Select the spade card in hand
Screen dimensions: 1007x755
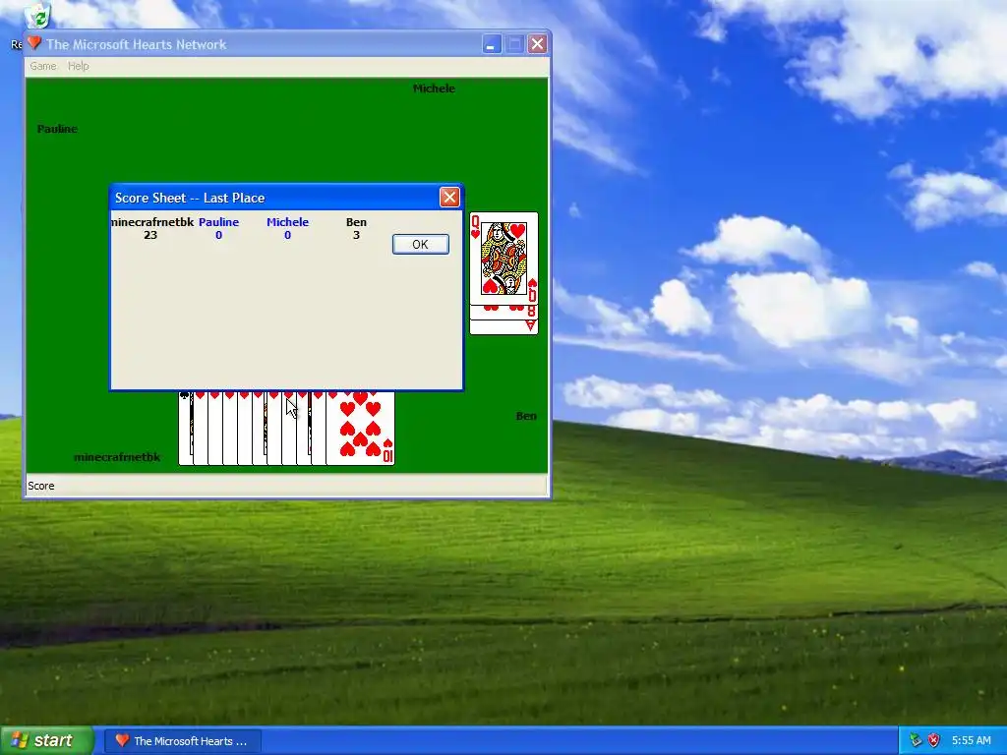pos(186,429)
